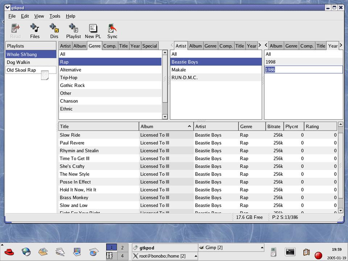Create a new playlist with New PL
This screenshot has width=348, height=261.
93,30
